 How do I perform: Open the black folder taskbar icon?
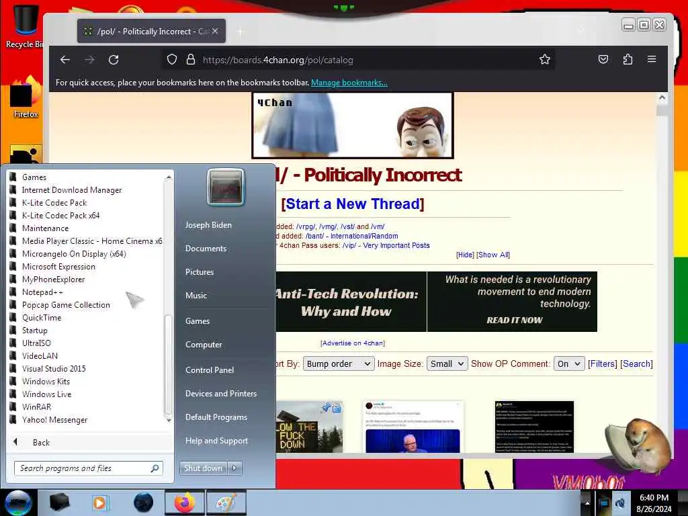click(x=60, y=503)
